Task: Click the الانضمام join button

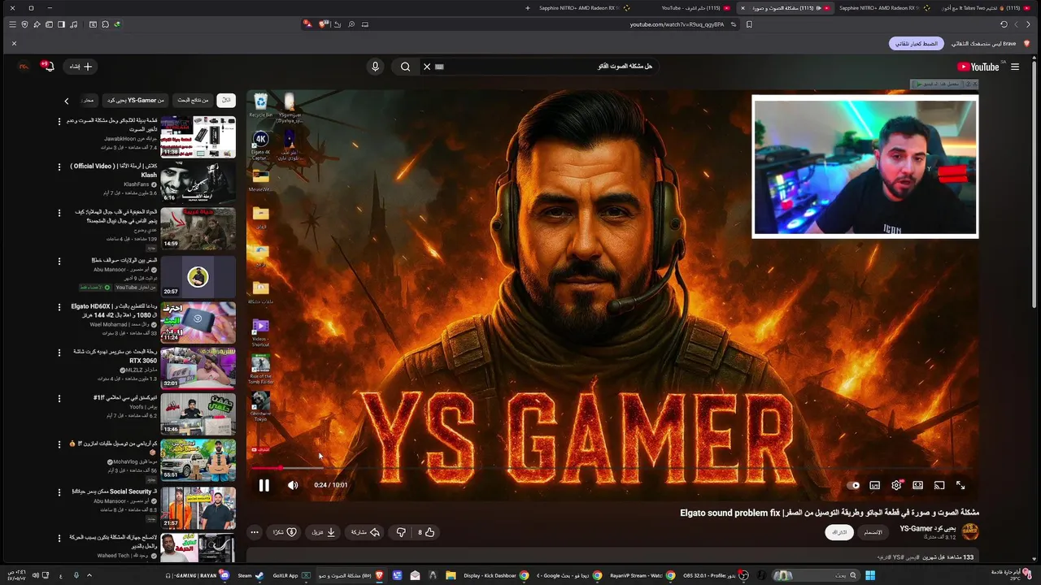Action: [x=873, y=532]
